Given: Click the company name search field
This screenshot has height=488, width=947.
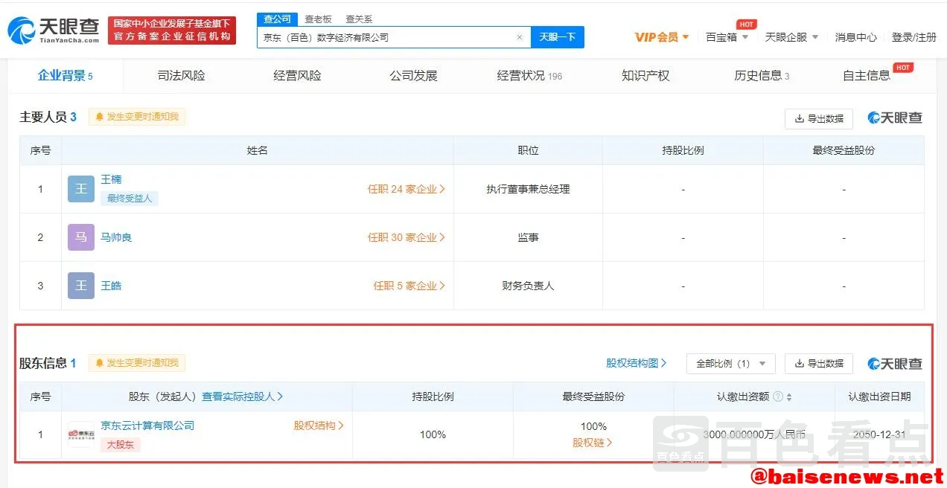Looking at the screenshot, I should click(x=387, y=37).
